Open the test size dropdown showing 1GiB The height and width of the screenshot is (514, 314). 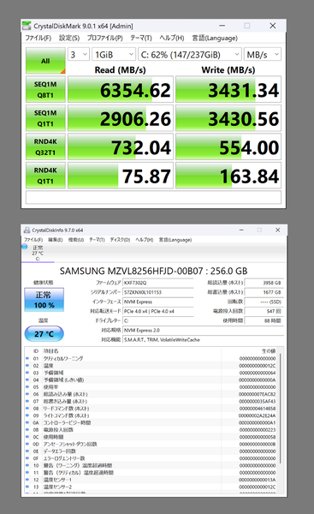(114, 55)
